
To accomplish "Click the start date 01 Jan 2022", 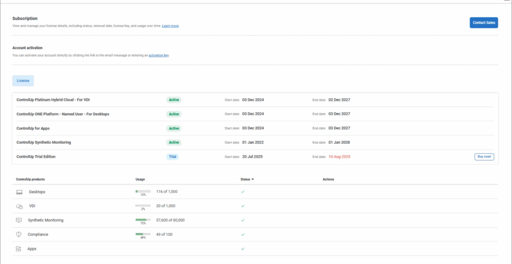I will pos(253,142).
